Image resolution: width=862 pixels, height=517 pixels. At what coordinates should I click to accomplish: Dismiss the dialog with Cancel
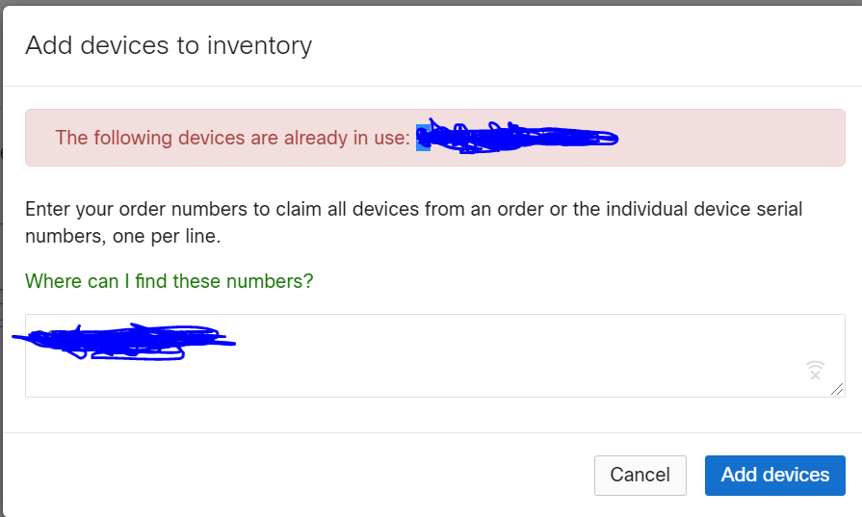640,476
